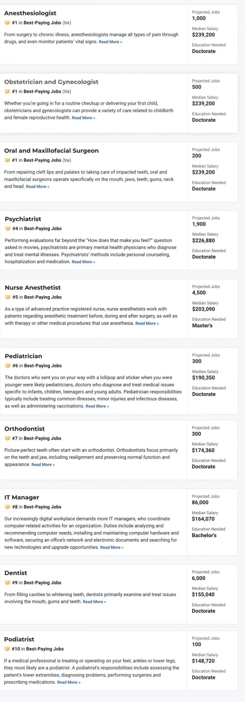The height and width of the screenshot is (702, 245).
Task: Click the badge icon next to Dentist #9
Action: pos(8,583)
